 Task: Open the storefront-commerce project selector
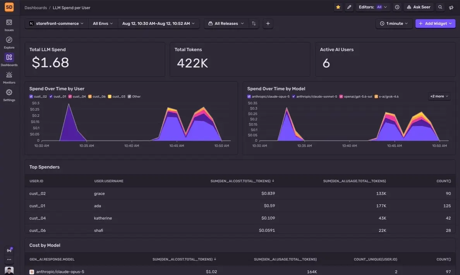pos(56,24)
